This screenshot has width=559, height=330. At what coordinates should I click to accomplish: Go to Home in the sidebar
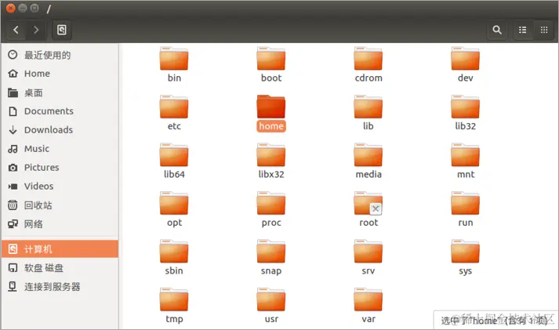(x=60, y=74)
